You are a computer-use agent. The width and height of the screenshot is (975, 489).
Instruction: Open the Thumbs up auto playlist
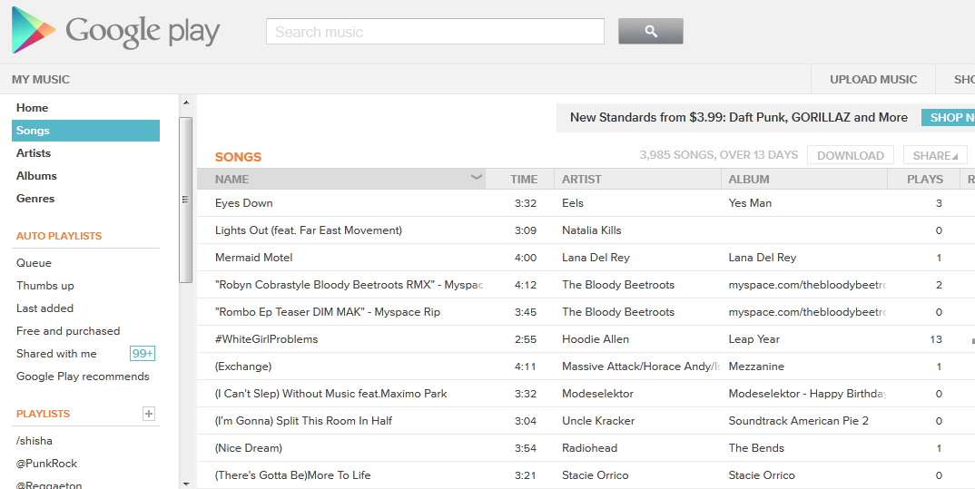click(x=45, y=286)
